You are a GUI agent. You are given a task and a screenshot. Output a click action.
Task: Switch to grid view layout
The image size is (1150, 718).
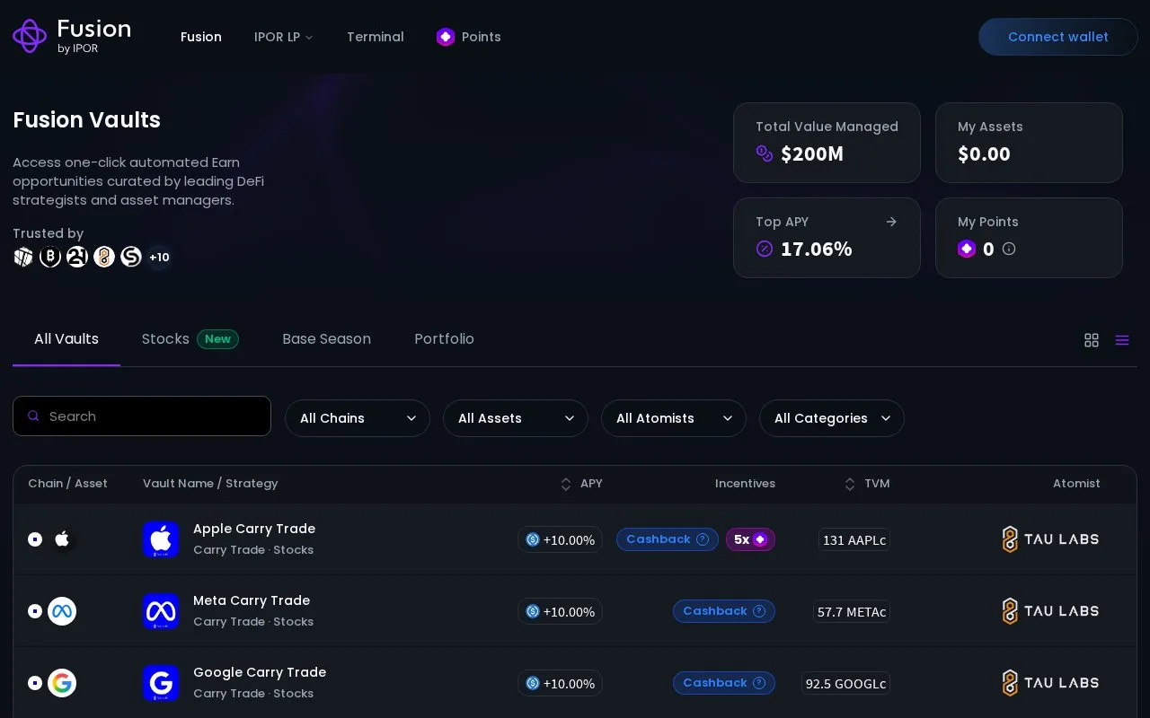(1092, 340)
